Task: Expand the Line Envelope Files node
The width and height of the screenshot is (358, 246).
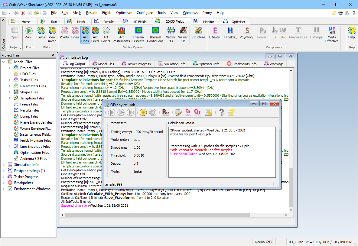Action: (x=10, y=147)
